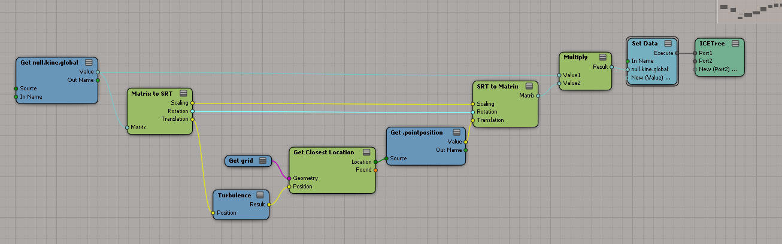Click the Turbulence node header icon
Viewport: 782px width, 244px height.
[260, 195]
